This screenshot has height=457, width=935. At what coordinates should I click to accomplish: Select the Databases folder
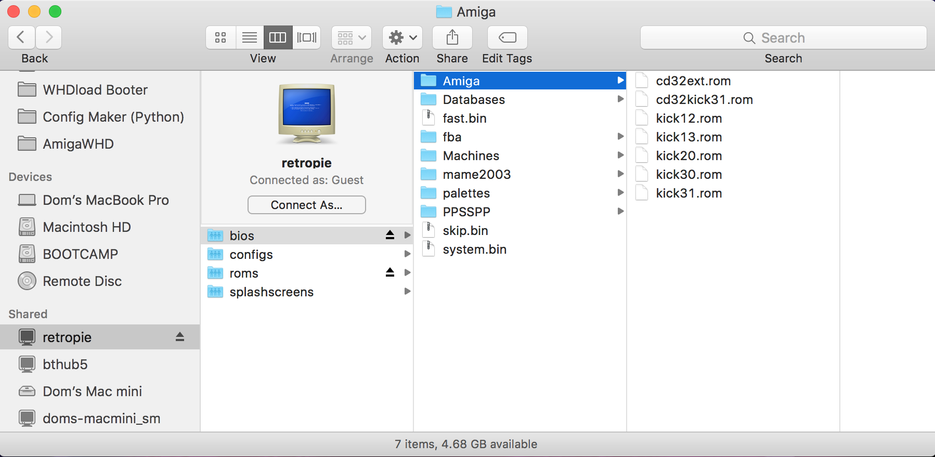(520, 99)
